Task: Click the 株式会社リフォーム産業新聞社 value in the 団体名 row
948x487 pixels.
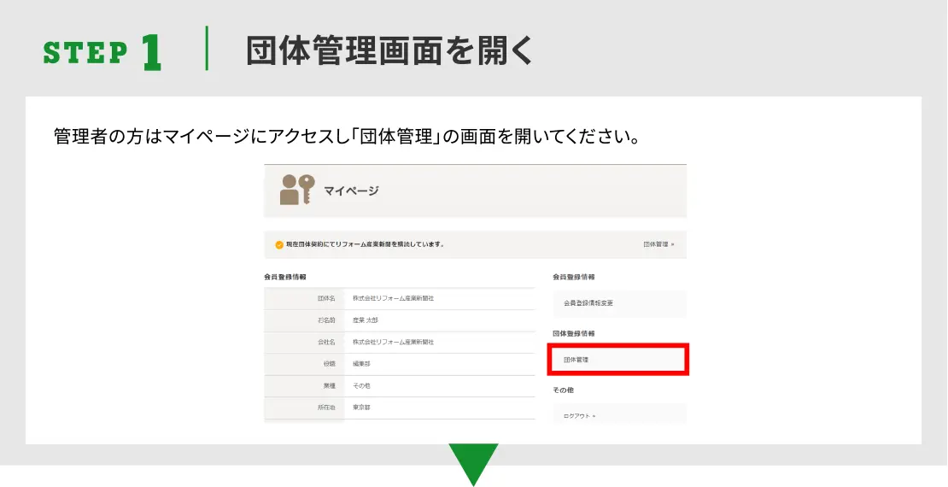Action: pos(394,299)
